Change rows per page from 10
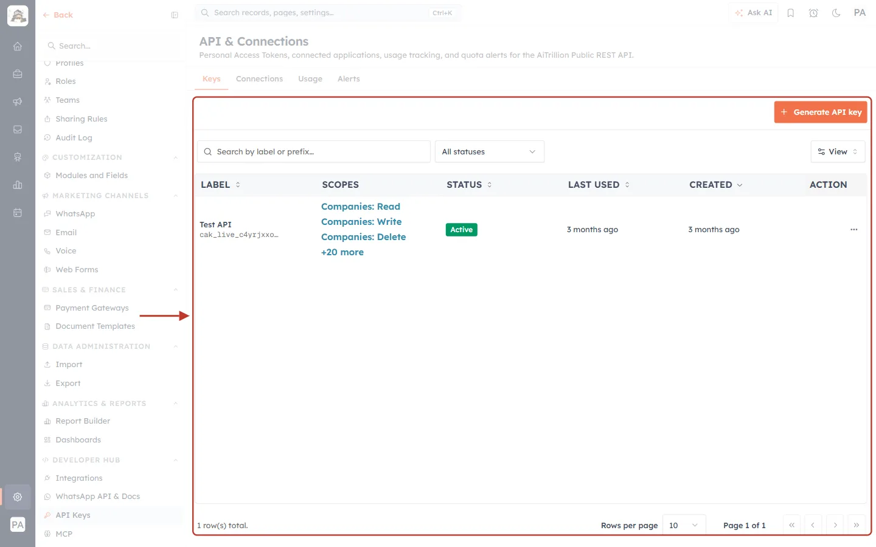 (x=684, y=525)
